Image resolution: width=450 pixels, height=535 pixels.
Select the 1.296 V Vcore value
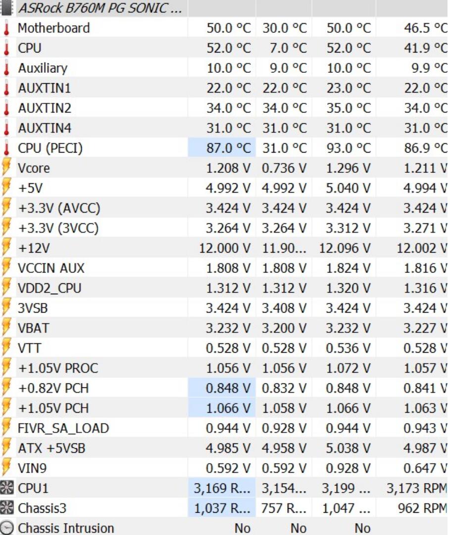(x=349, y=168)
